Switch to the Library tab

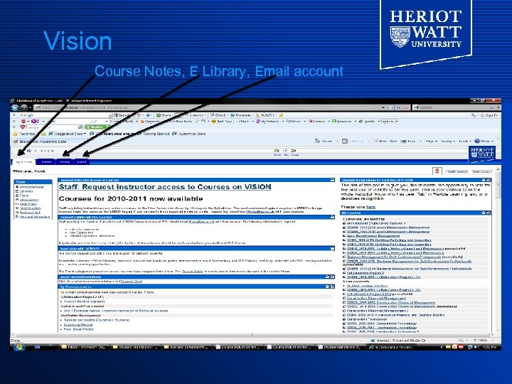pos(65,162)
